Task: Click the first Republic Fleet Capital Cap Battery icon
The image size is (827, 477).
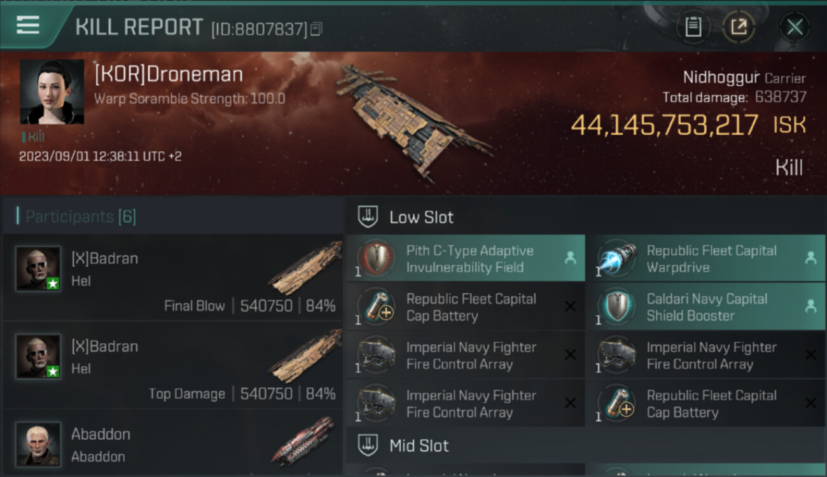Action: (375, 307)
